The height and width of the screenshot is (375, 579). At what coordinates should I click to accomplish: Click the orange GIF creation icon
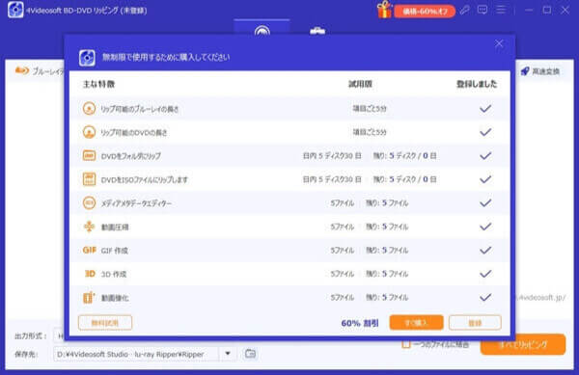click(x=90, y=250)
